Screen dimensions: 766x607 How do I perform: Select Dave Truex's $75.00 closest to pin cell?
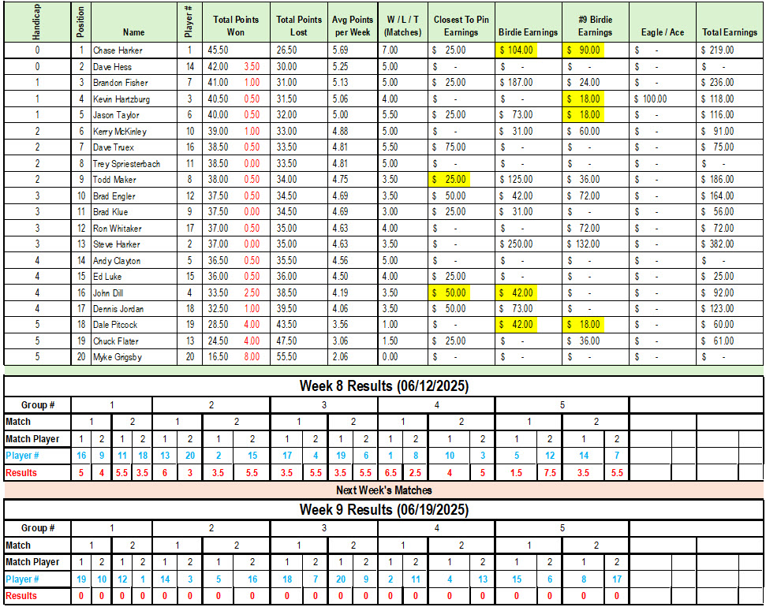461,147
